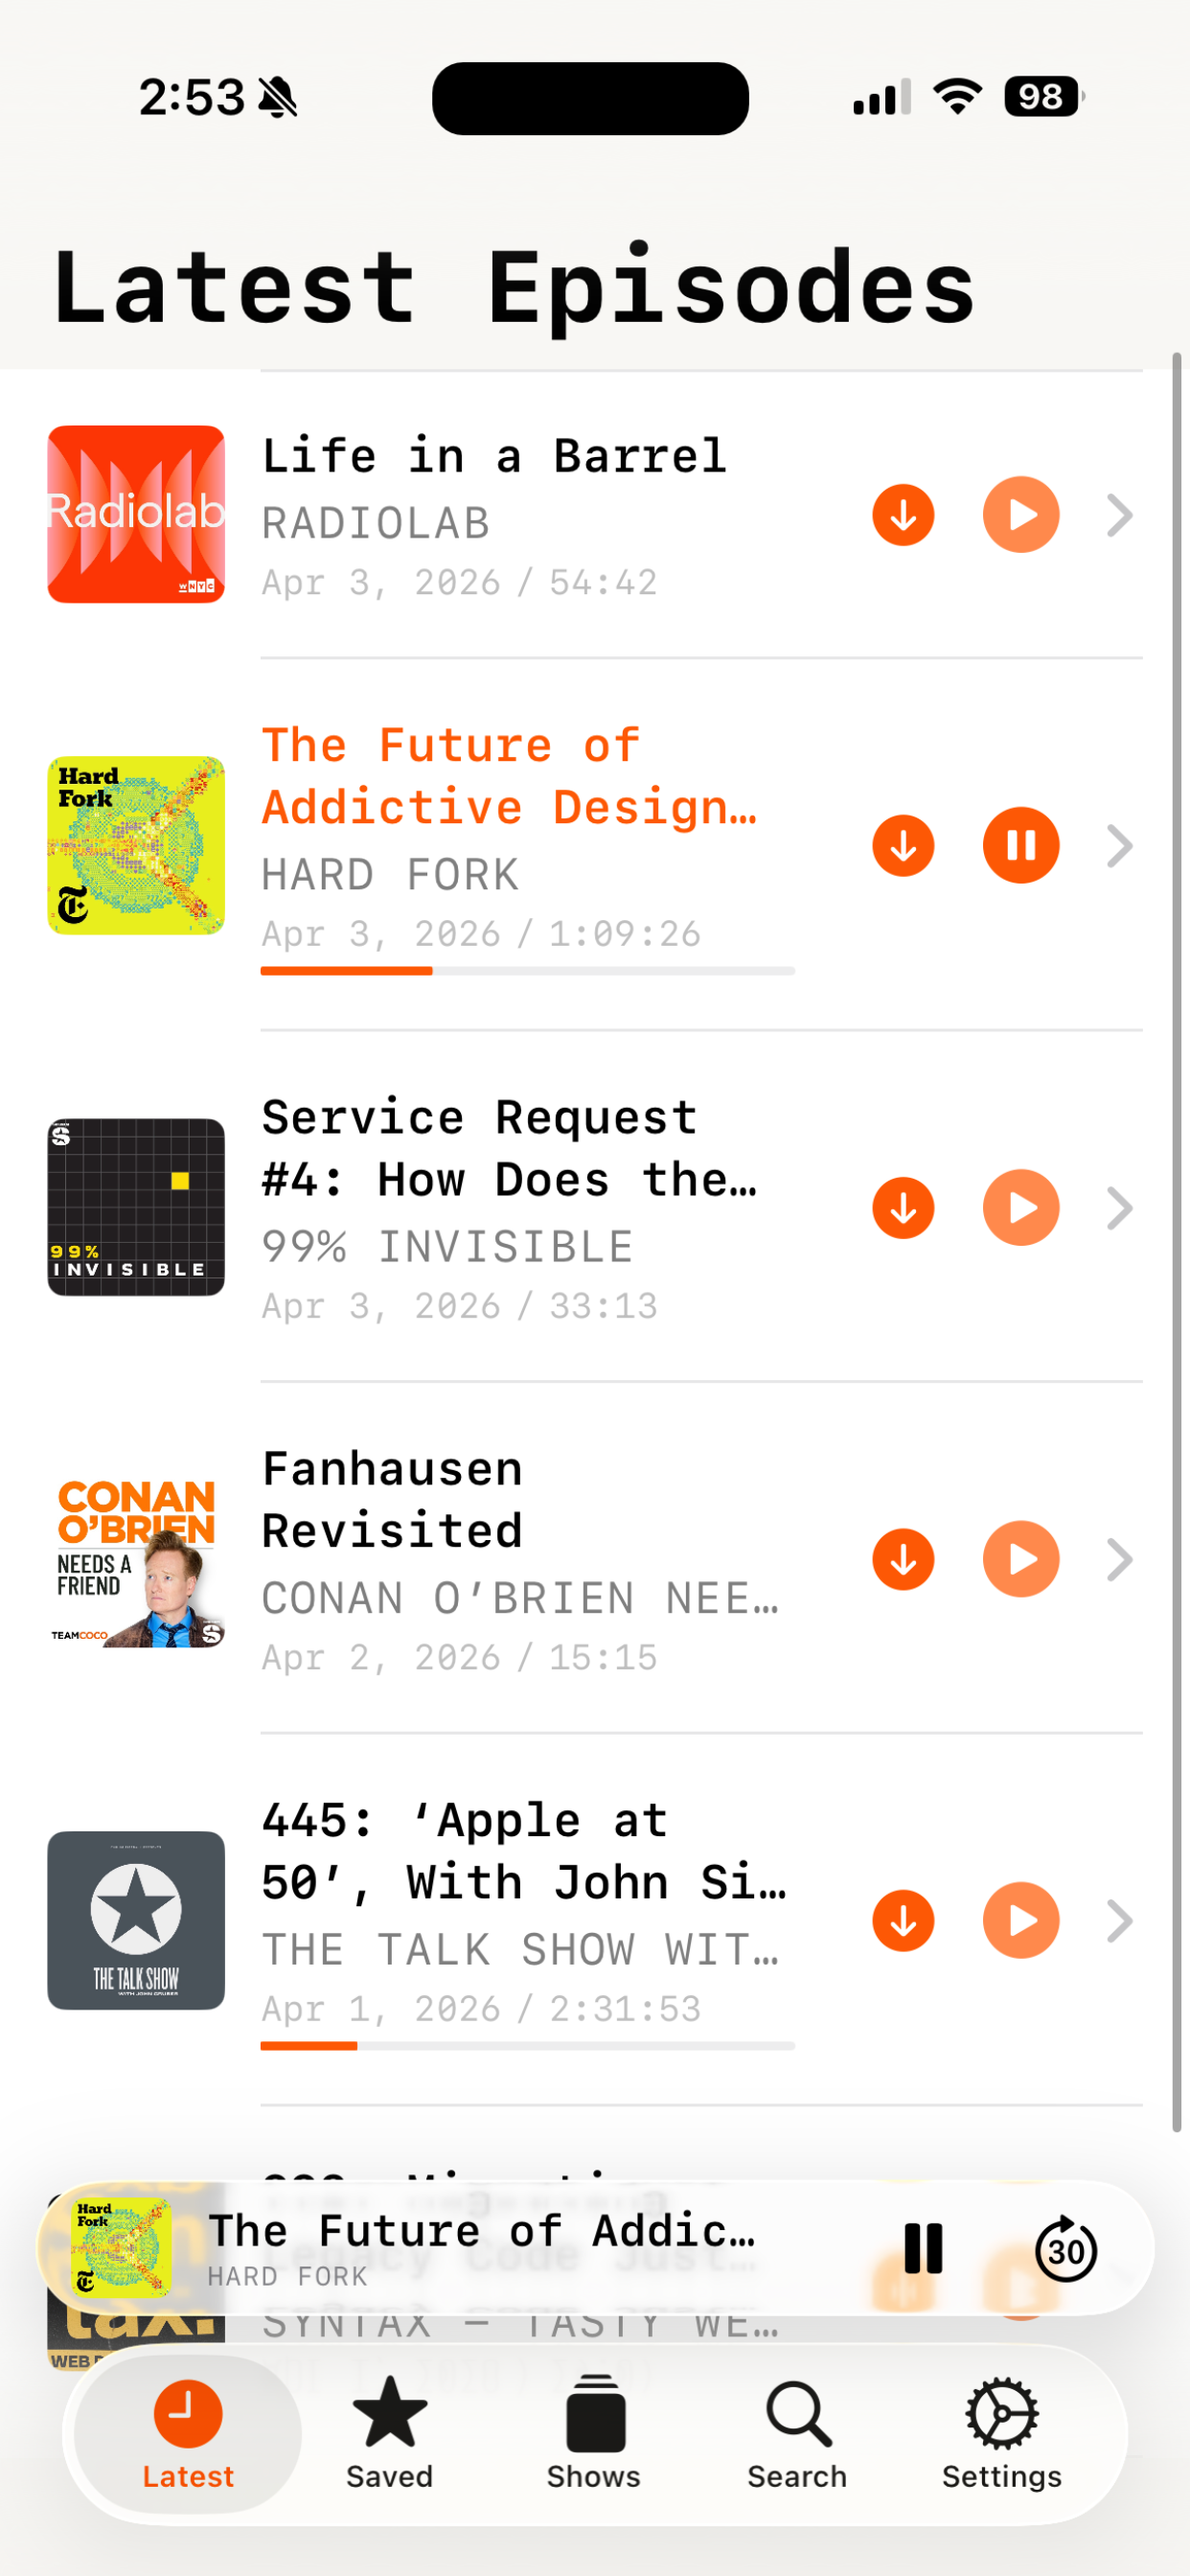Download the Life in a Barrel episode

pyautogui.click(x=903, y=515)
